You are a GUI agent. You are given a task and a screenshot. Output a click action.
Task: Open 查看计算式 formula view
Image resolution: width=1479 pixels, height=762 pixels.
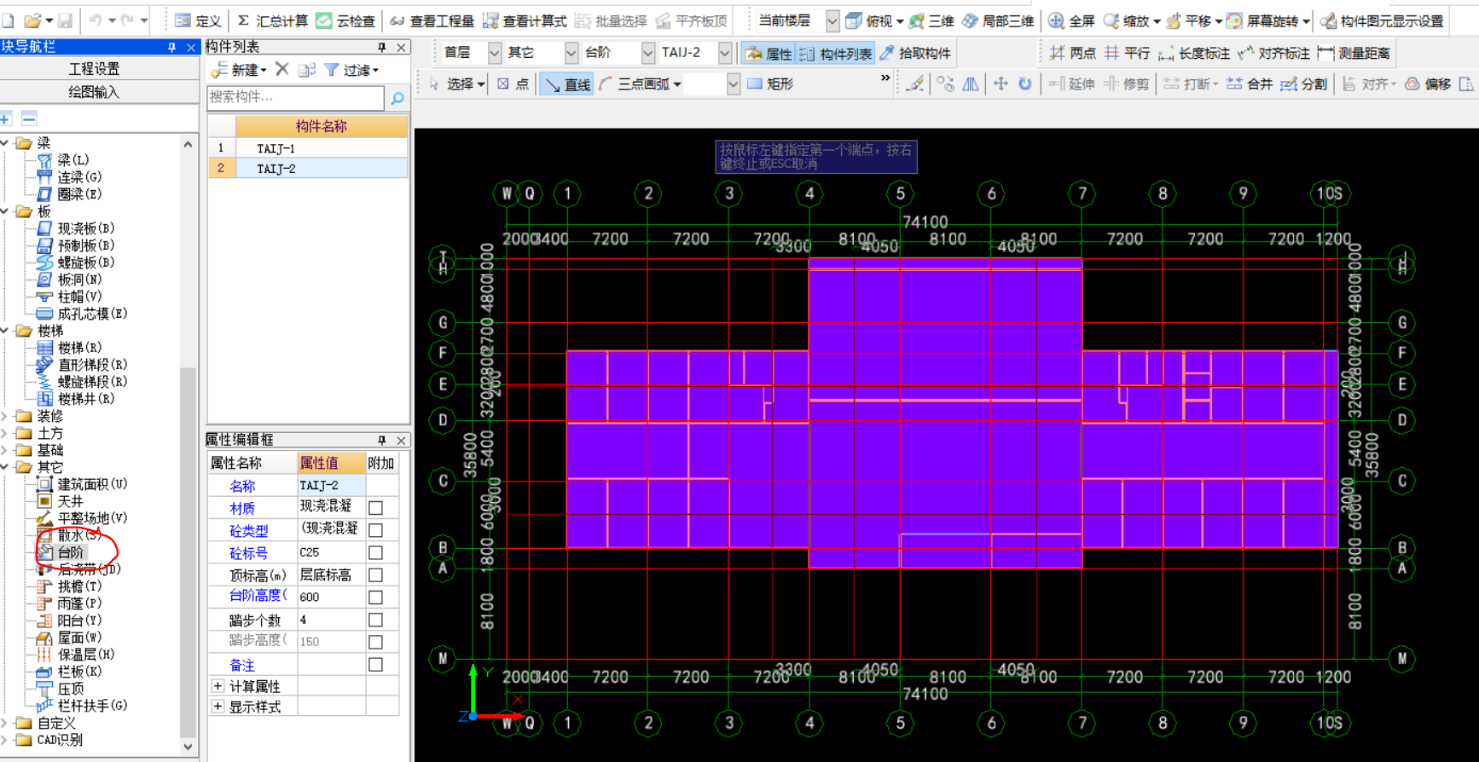click(525, 20)
